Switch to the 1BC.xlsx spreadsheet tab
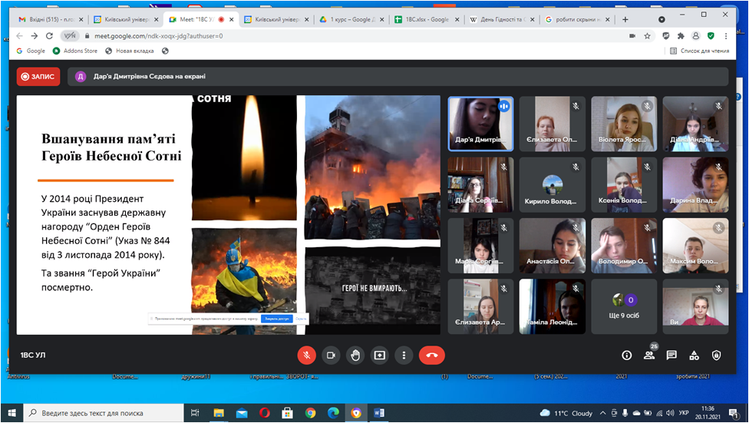Viewport: 749px width, 423px height. [424, 19]
